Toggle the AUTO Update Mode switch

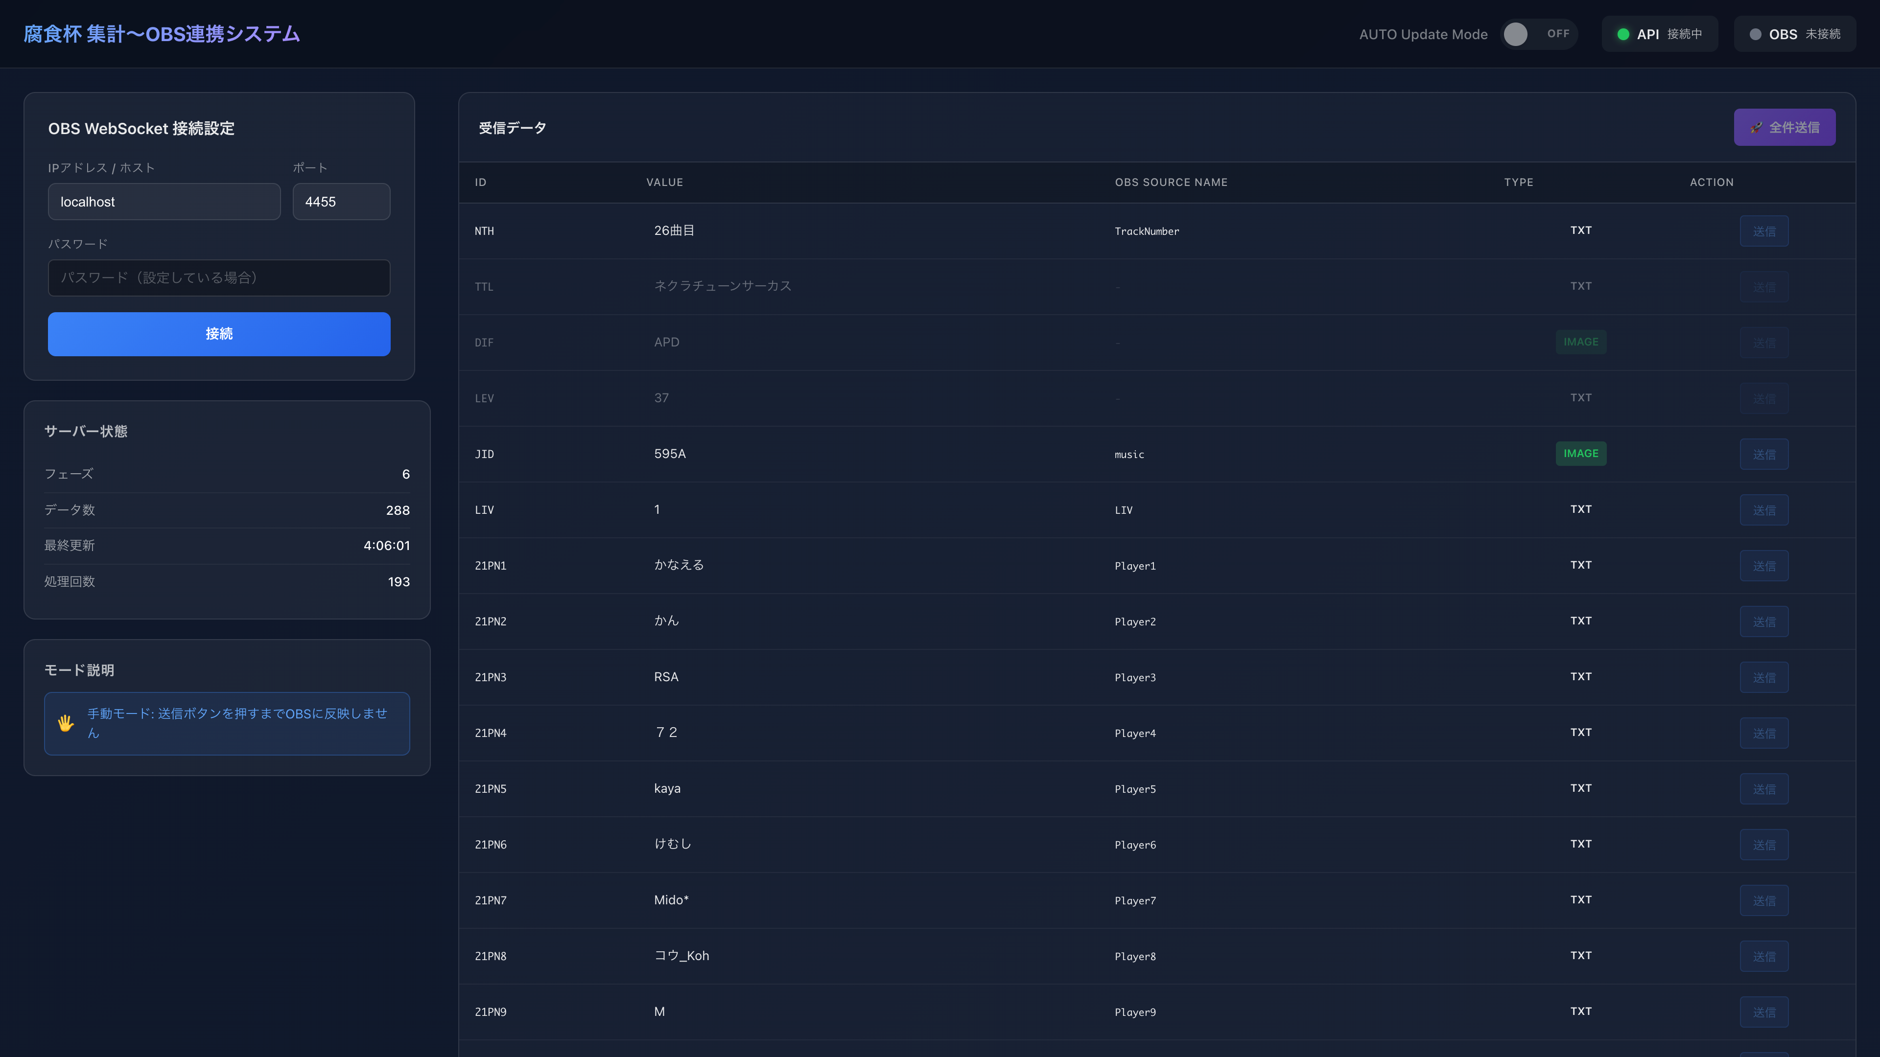[x=1538, y=34]
